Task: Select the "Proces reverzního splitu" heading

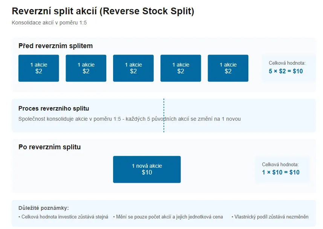Action: tap(54, 109)
